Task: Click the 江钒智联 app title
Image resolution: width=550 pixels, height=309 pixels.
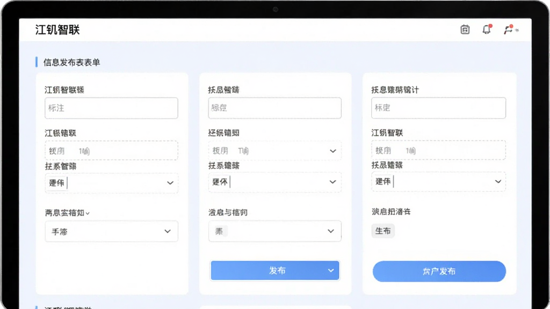Action: pos(57,30)
